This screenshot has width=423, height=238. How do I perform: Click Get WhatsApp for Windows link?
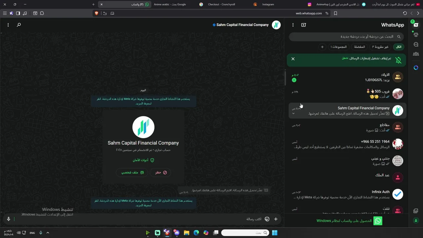point(349,221)
